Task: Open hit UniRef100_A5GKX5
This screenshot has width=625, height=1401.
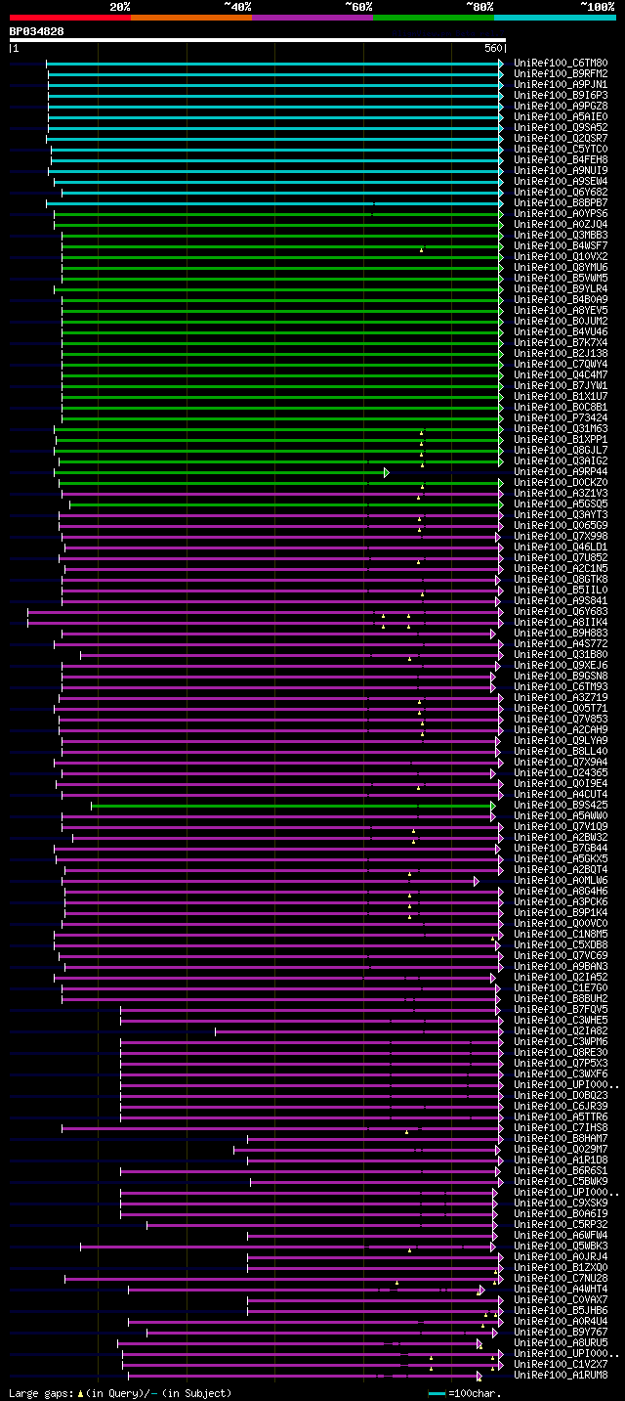Action: [561, 858]
